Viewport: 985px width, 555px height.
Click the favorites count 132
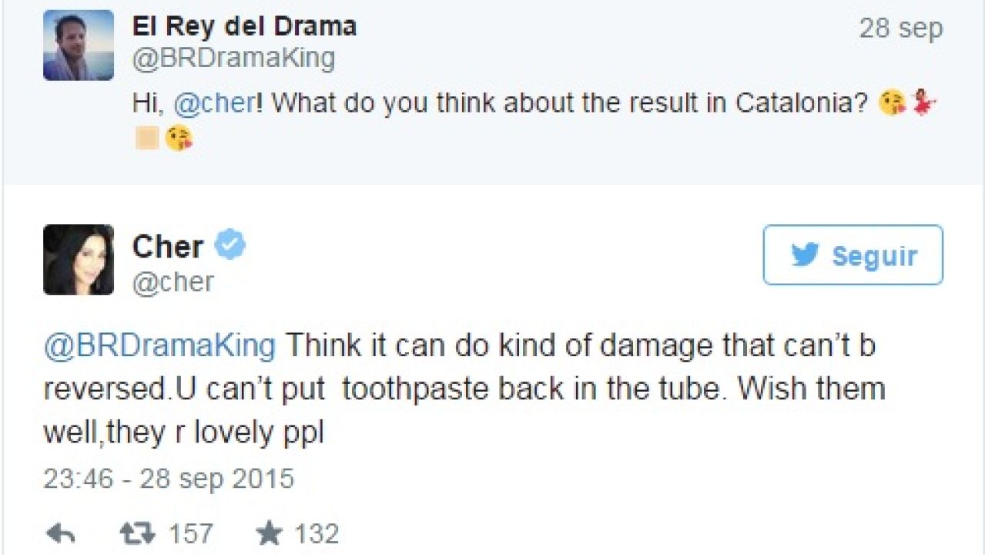click(x=316, y=533)
